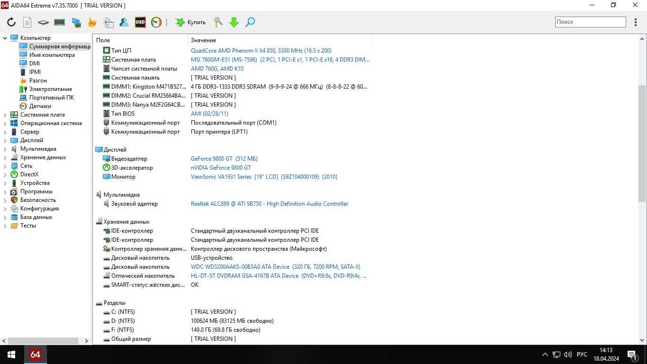
Task: Expand the Хранение данных tree node
Action: coord(5,157)
